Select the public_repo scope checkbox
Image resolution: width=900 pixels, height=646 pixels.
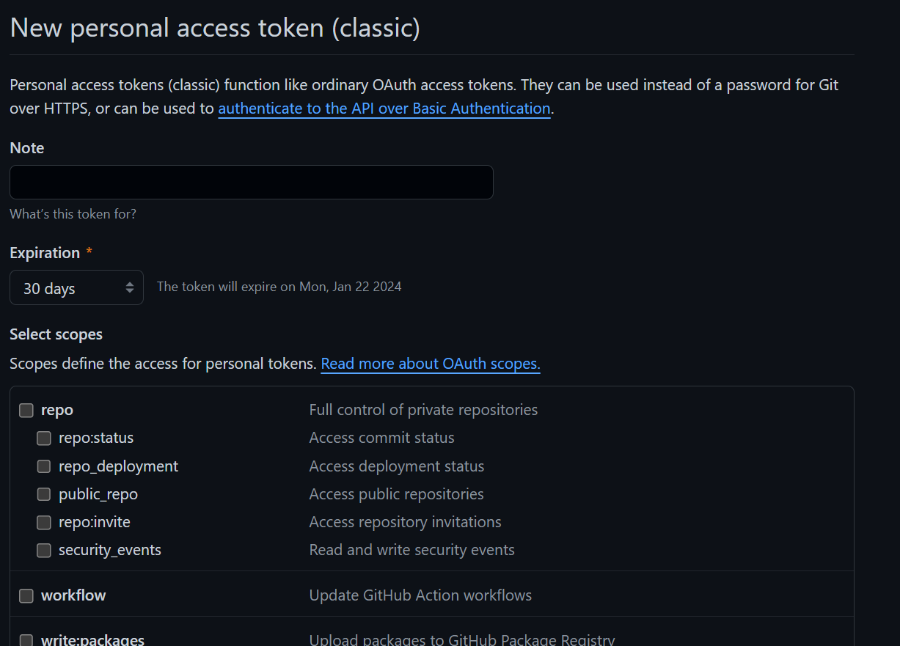tap(44, 494)
